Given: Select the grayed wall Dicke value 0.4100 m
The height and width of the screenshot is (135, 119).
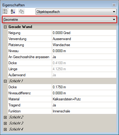Looking at the screenshot, I should click(84, 63).
